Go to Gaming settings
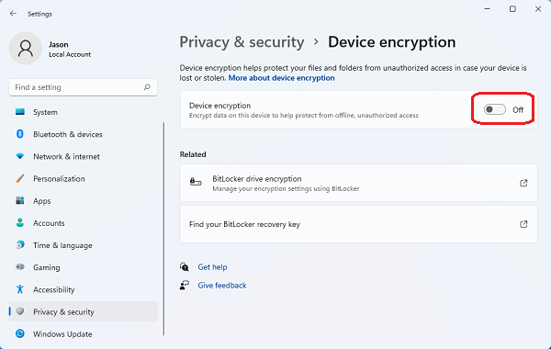551x349 pixels. [83, 267]
